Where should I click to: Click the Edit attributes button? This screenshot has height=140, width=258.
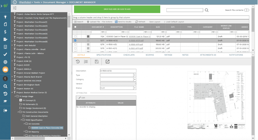click(x=82, y=98)
